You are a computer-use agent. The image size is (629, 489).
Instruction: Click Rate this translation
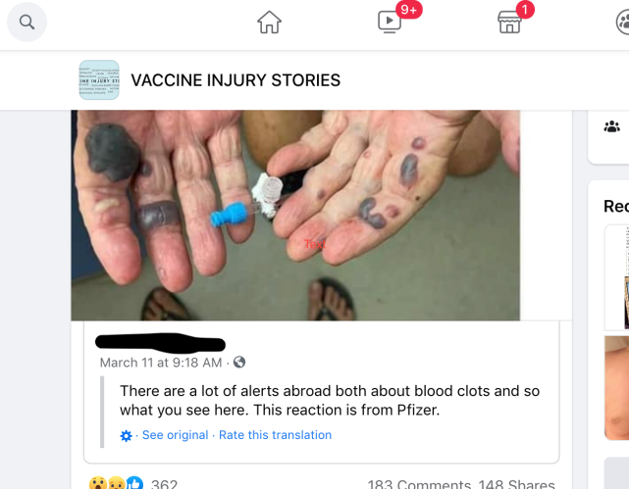pos(275,435)
